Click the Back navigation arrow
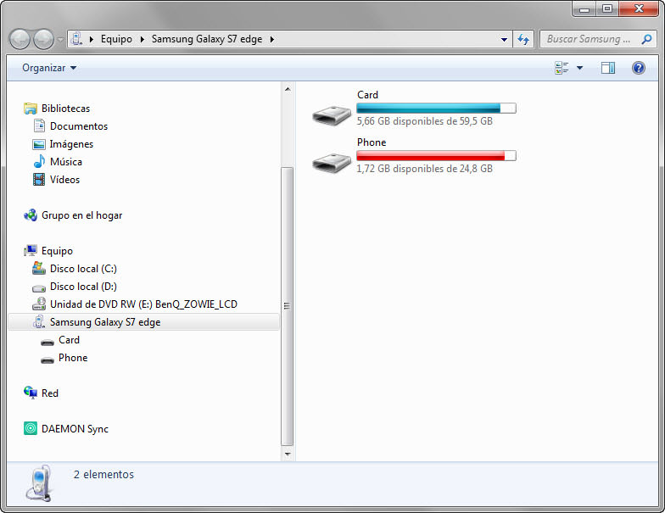The image size is (665, 513). 20,39
